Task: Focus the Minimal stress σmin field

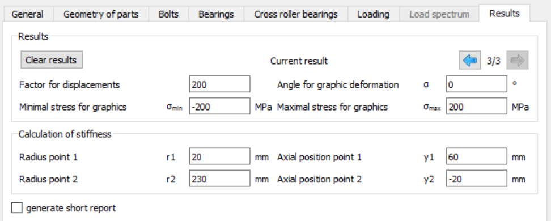Action: click(x=219, y=107)
